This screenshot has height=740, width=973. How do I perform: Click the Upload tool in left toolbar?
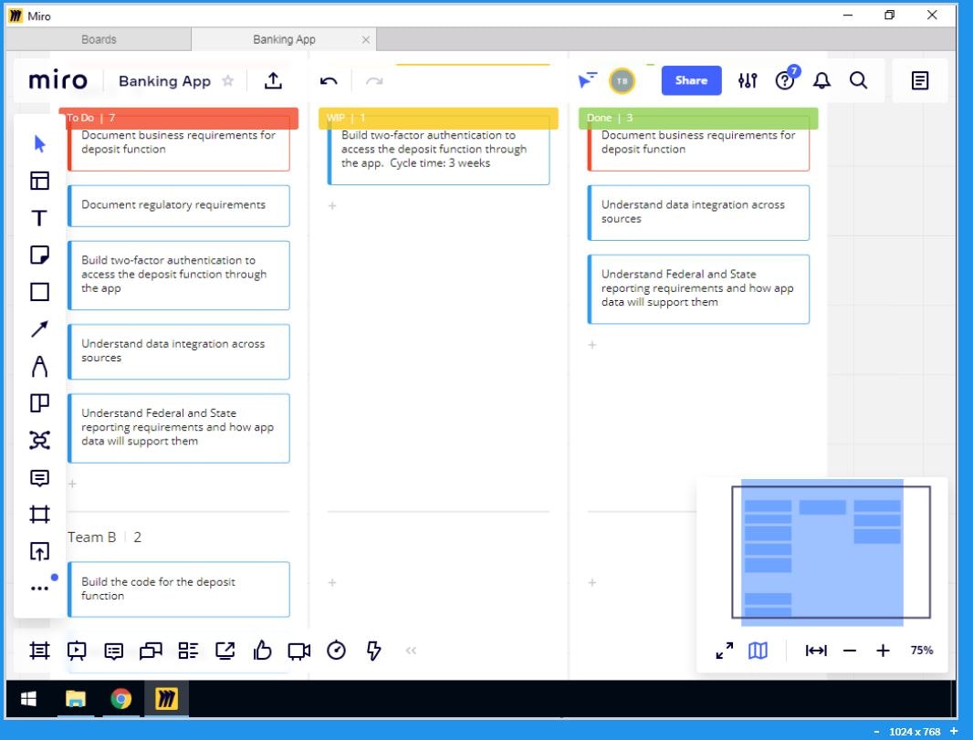[40, 551]
